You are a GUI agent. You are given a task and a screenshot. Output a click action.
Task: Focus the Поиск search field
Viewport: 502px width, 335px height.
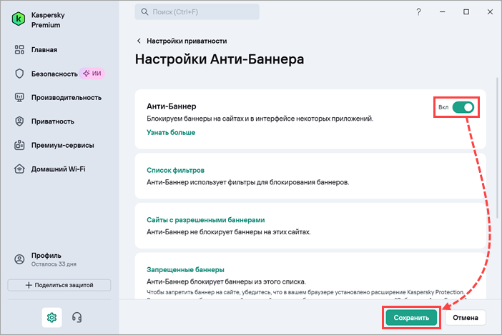197,12
